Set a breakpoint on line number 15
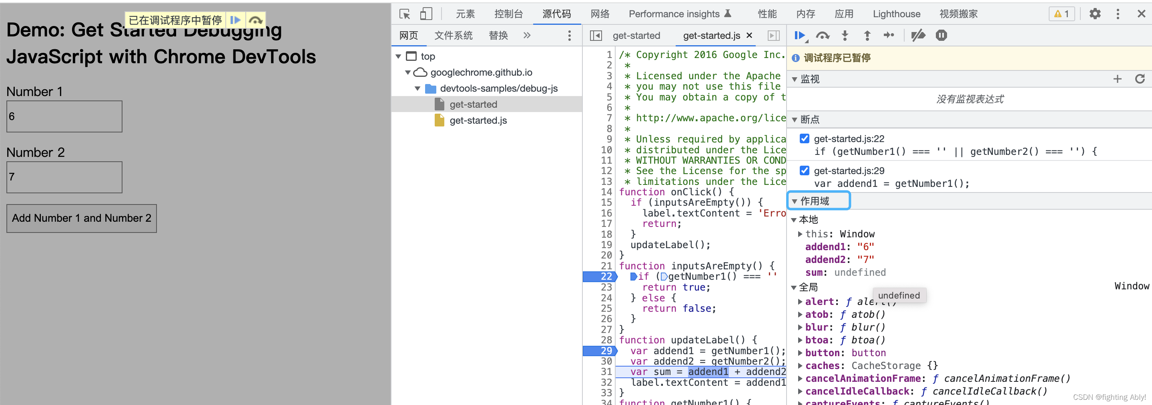 [606, 202]
